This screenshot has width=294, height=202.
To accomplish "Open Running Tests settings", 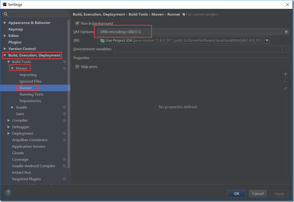I will pyautogui.click(x=31, y=94).
